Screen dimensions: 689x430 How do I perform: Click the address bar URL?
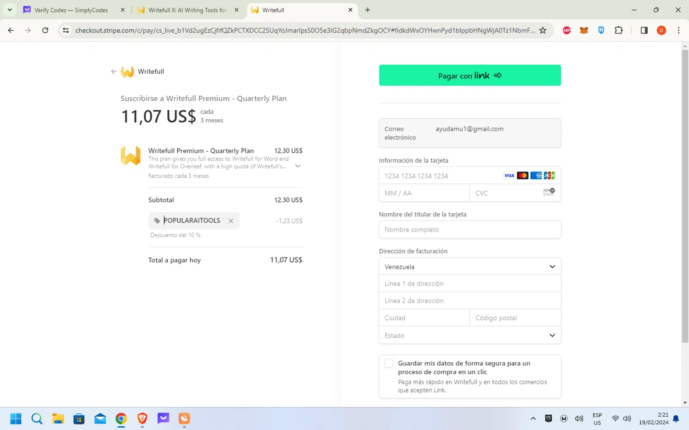305,30
